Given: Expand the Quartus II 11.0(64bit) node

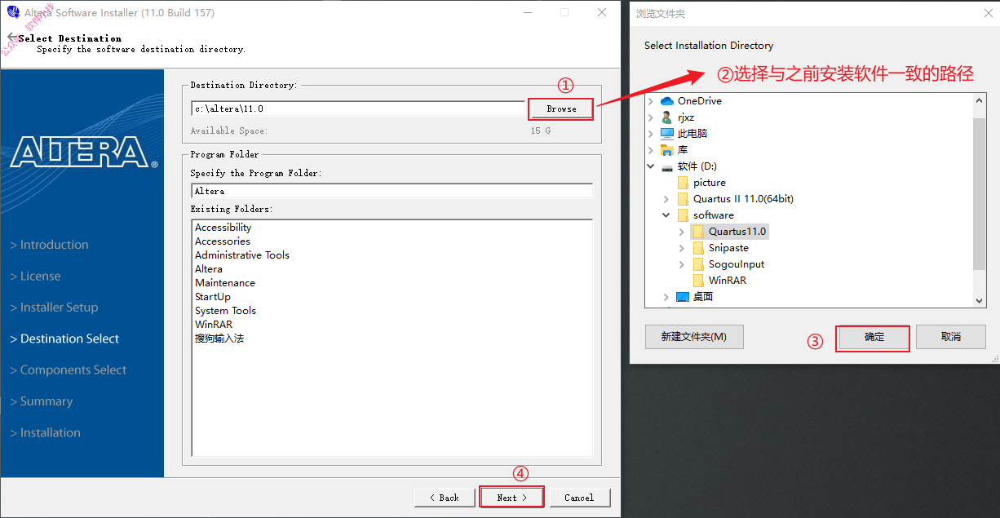Looking at the screenshot, I should click(666, 199).
